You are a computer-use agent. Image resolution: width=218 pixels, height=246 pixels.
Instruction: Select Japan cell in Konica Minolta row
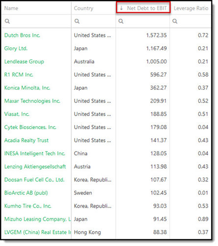(81, 88)
